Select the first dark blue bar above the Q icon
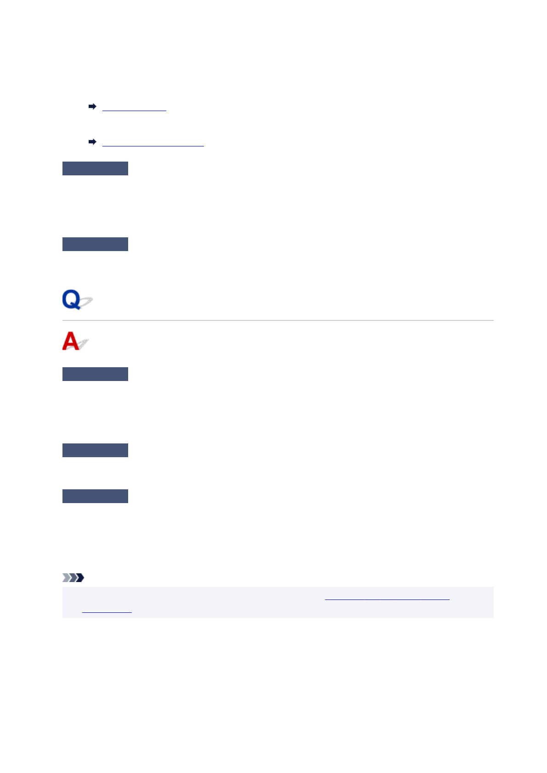Image resolution: width=547 pixels, height=773 pixels. (x=95, y=168)
